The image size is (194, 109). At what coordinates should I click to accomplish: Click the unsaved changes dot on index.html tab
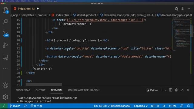38,9
